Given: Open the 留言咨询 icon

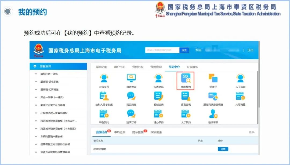Looking at the screenshot, I should pos(186,96).
